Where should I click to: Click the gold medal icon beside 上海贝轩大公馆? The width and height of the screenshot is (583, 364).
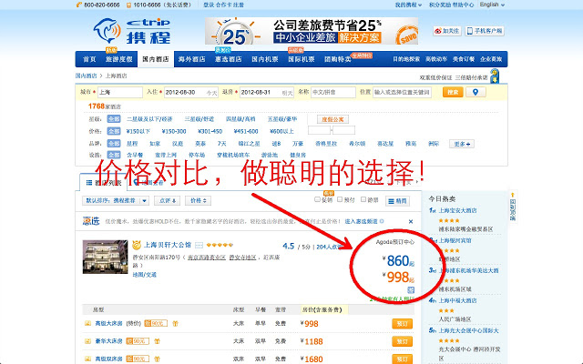[x=137, y=245]
